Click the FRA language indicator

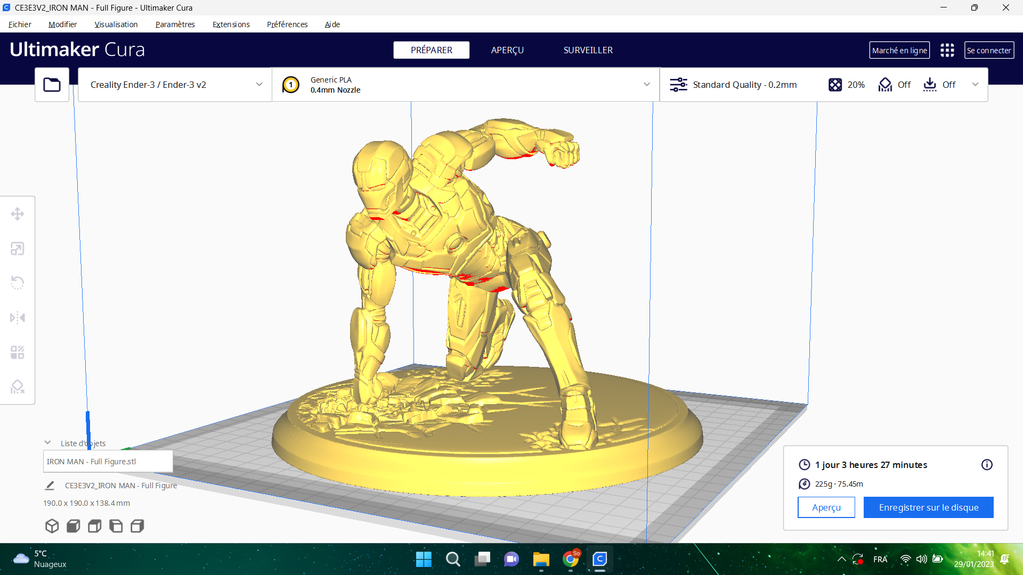(880, 559)
